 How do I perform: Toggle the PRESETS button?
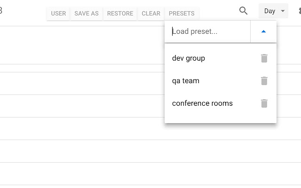point(182,14)
